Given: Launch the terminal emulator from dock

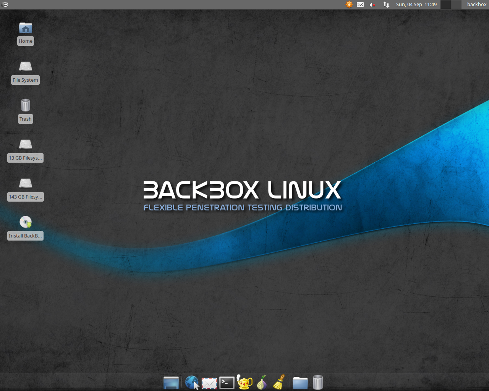Looking at the screenshot, I should click(227, 383).
